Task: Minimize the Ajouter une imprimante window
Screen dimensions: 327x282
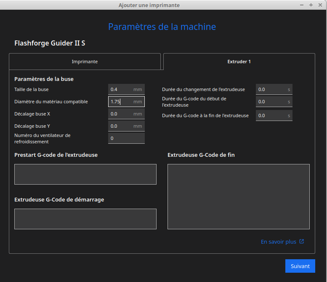Action: click(302, 5)
